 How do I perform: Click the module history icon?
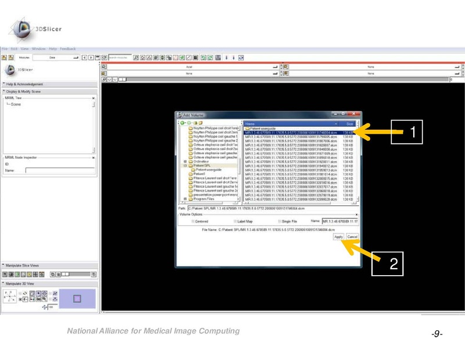click(98, 58)
